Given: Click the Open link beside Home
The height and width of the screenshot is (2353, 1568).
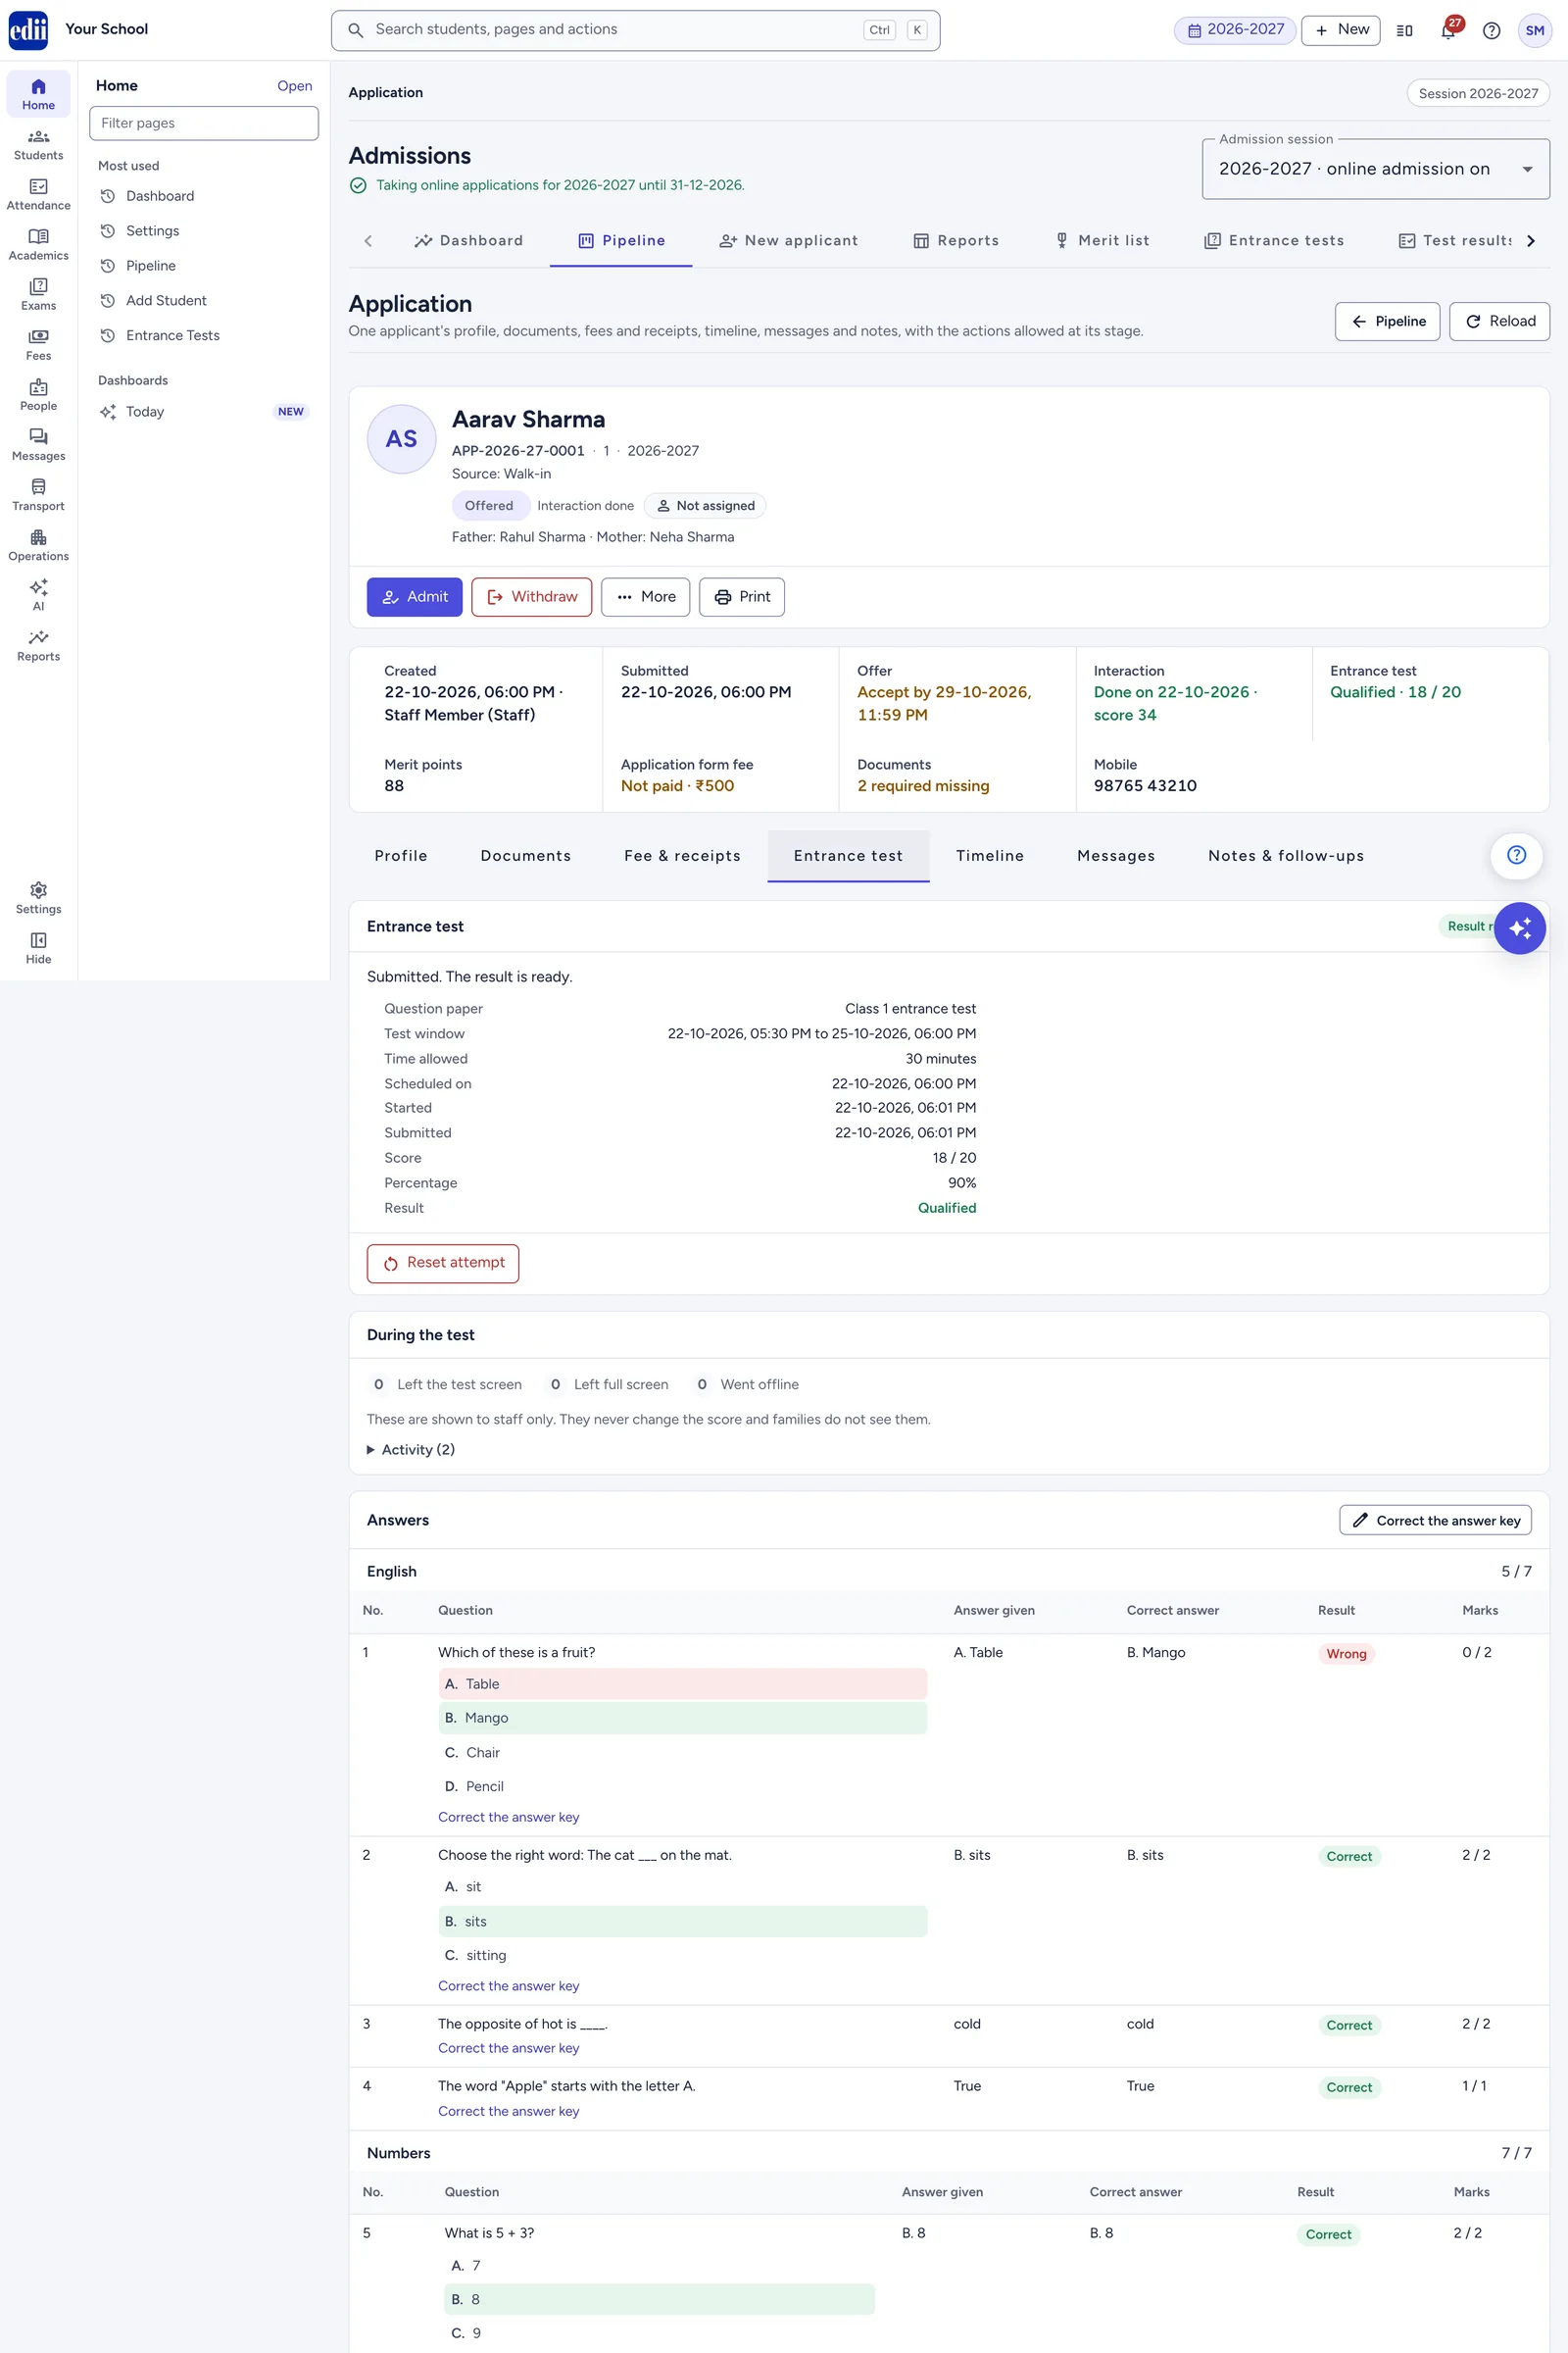Looking at the screenshot, I should pos(294,86).
